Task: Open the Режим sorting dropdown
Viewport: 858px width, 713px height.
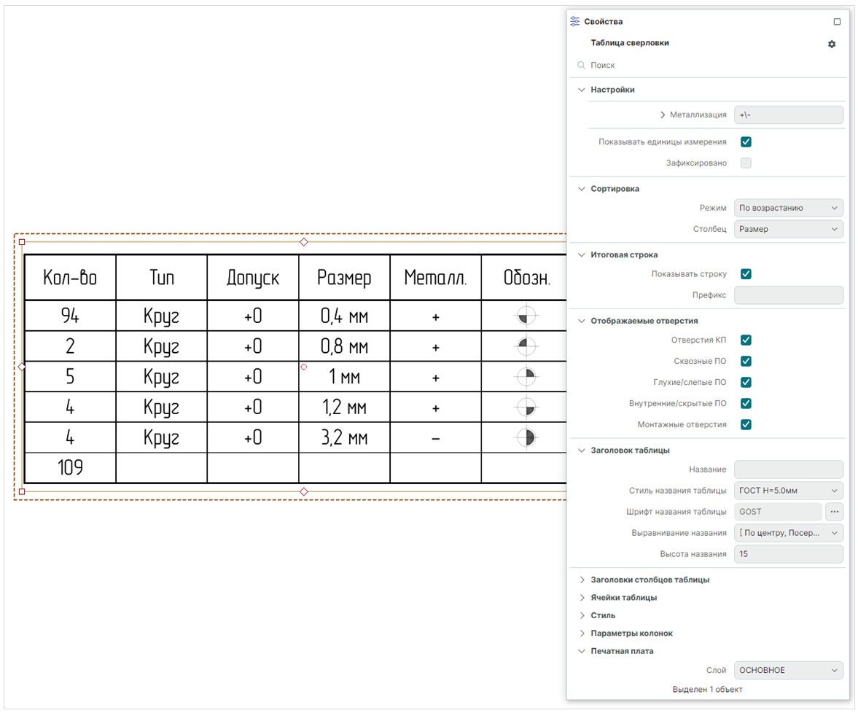Action: [x=788, y=208]
